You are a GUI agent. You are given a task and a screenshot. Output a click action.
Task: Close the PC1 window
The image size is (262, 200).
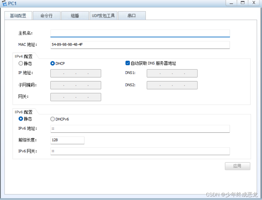click(254, 3)
